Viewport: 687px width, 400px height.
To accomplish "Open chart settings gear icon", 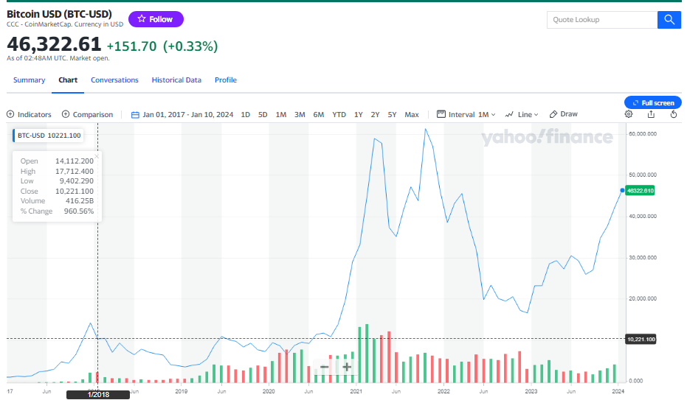I will (x=629, y=114).
